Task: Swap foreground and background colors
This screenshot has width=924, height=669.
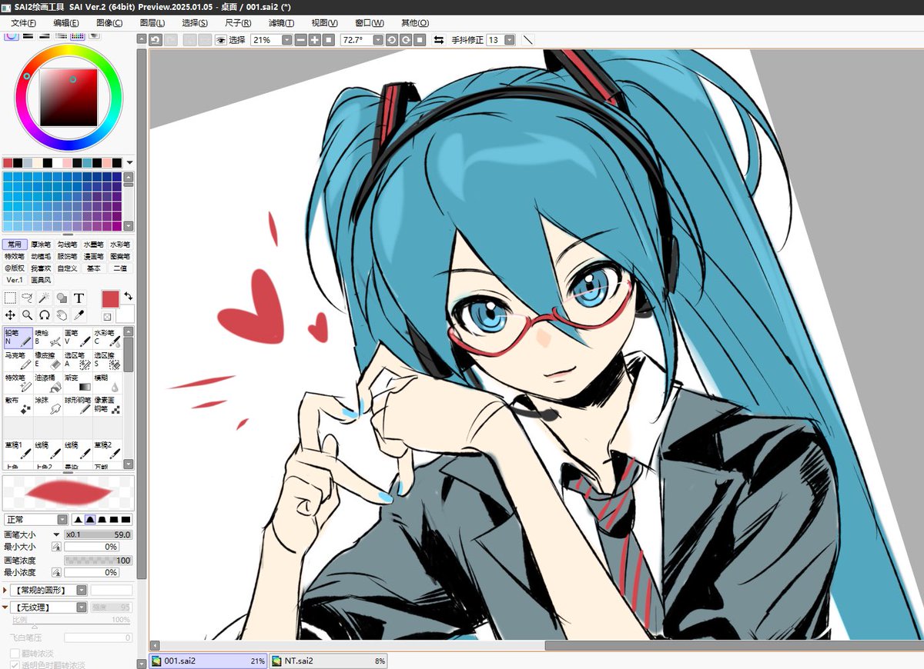Action: 128,296
